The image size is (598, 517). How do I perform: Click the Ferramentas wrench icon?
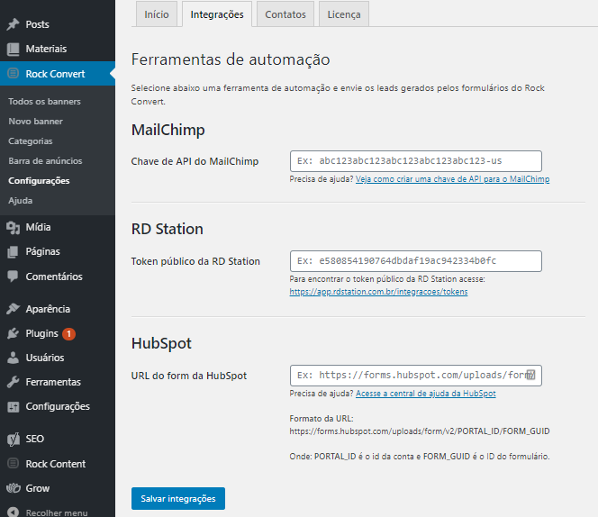click(13, 382)
